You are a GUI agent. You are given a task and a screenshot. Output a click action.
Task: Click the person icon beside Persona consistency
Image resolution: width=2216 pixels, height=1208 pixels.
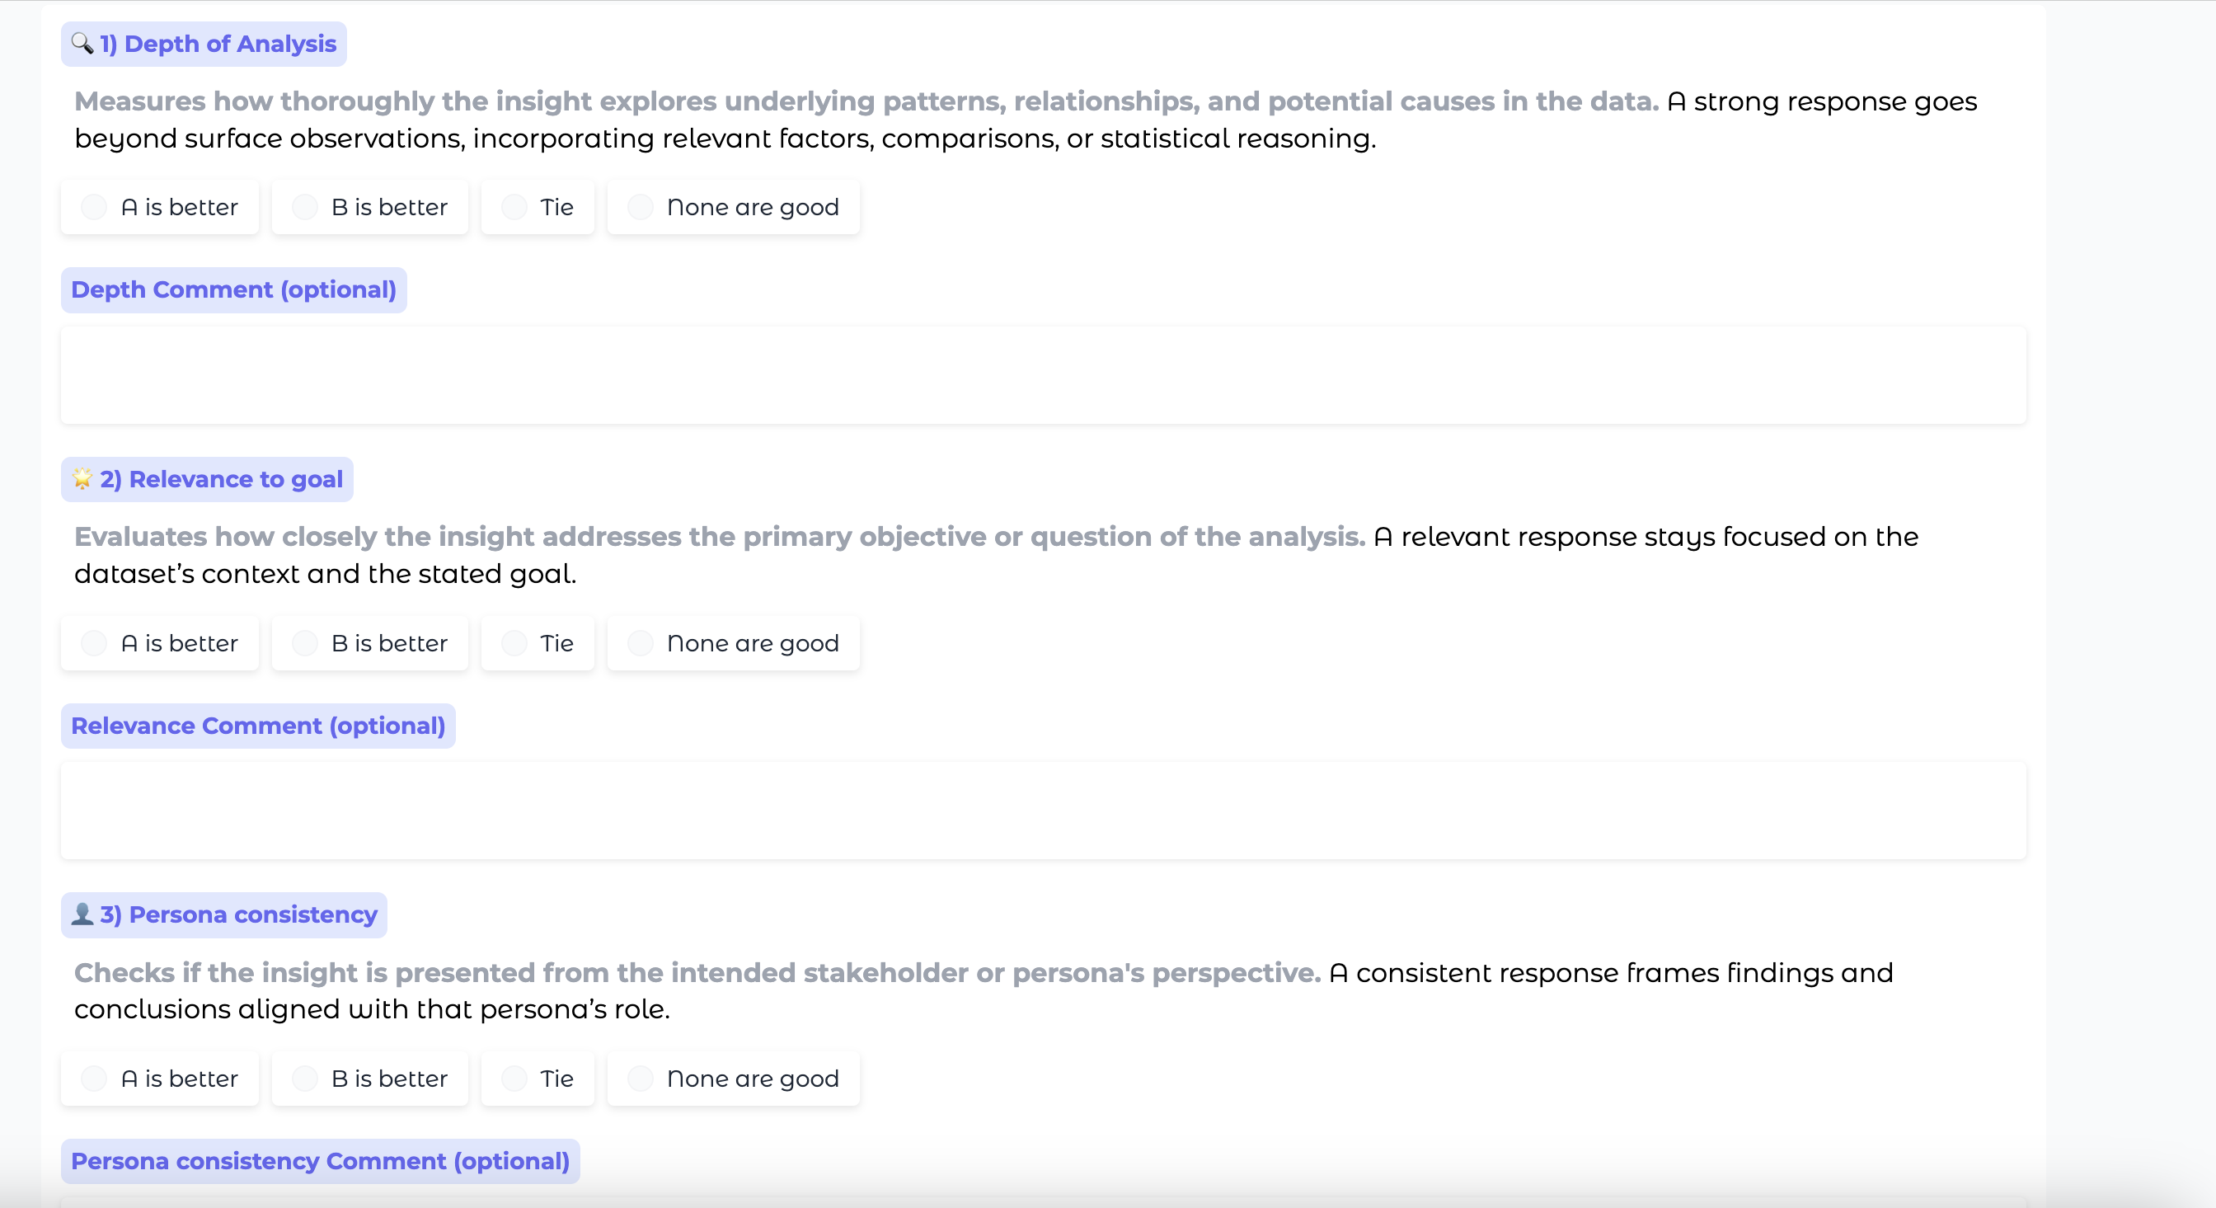[82, 914]
